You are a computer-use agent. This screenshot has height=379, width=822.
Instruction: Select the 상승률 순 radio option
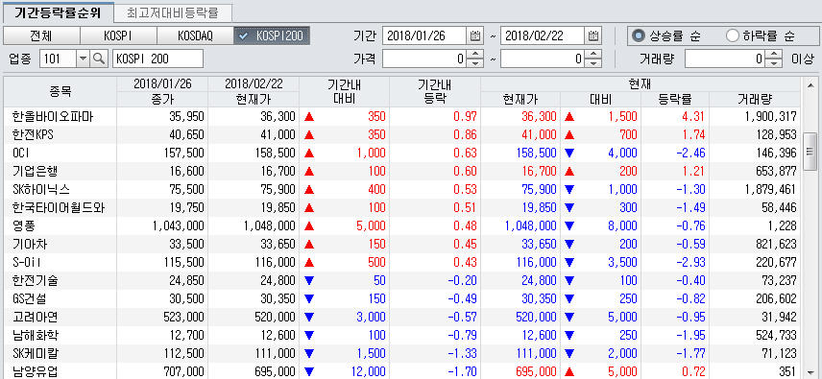pos(638,36)
